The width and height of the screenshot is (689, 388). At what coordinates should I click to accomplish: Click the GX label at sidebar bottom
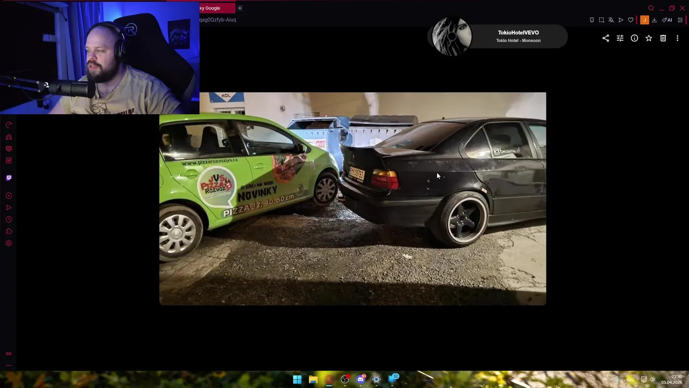(9, 354)
